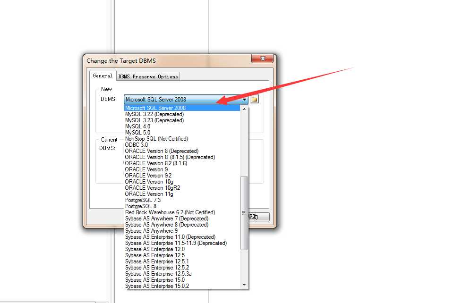Click the list scrollbar down arrow

(x=244, y=285)
